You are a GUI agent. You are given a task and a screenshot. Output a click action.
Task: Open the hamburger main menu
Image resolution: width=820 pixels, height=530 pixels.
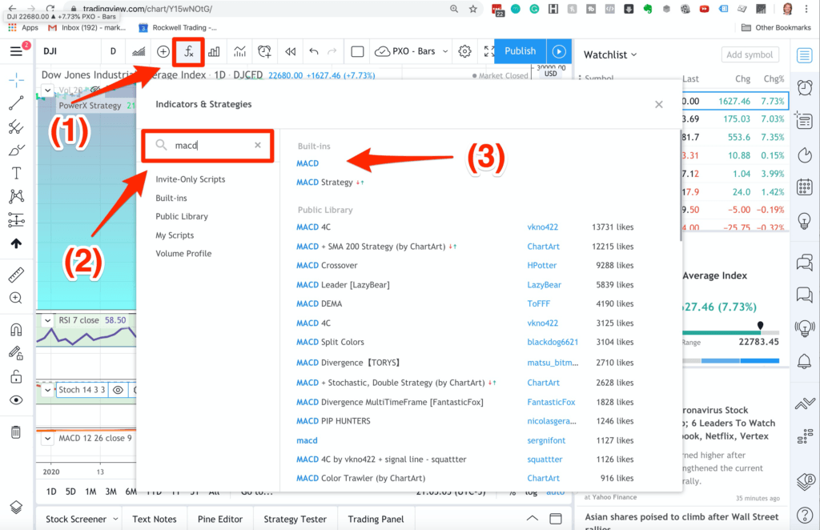(x=16, y=51)
